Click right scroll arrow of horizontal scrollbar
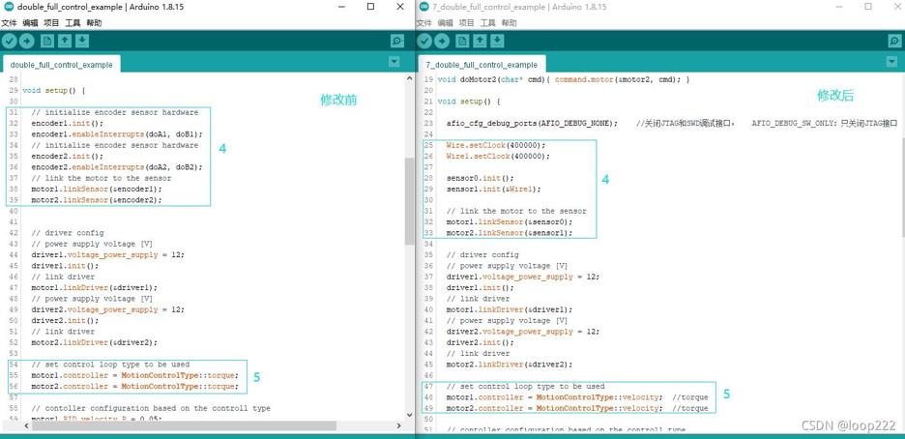Screen dimensions: 905x439 pyautogui.click(x=398, y=425)
